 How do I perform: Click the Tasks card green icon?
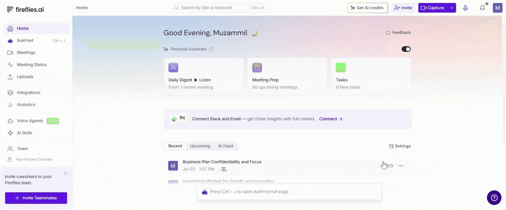(x=341, y=68)
